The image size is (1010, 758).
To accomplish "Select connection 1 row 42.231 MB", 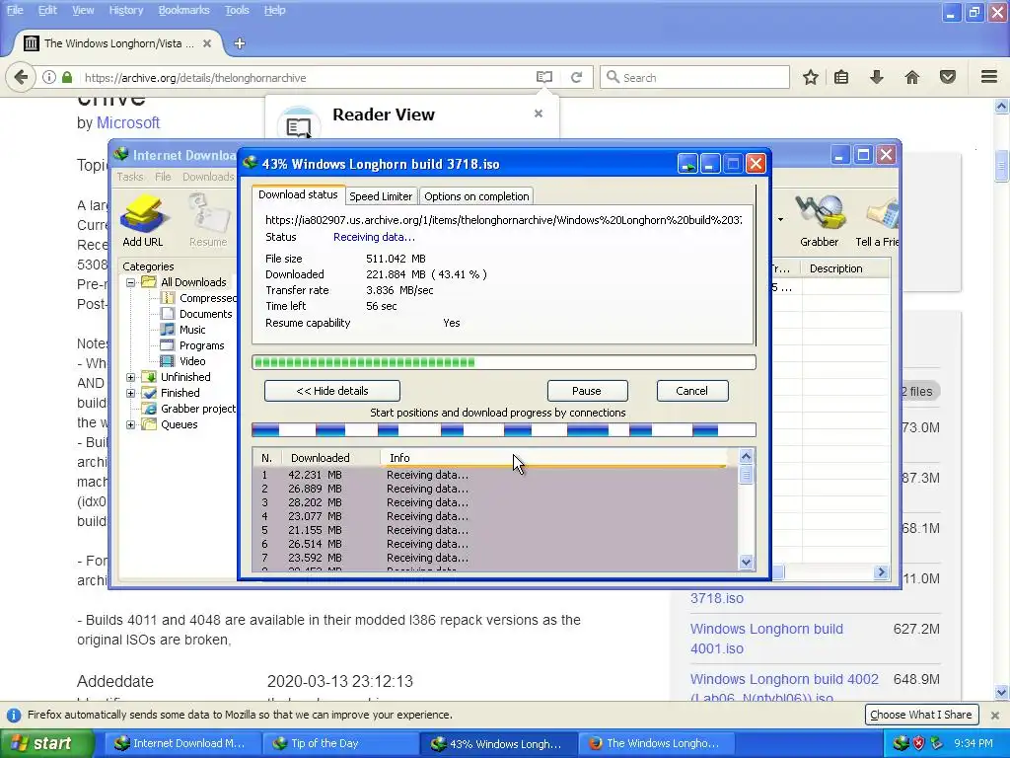I will pos(495,475).
